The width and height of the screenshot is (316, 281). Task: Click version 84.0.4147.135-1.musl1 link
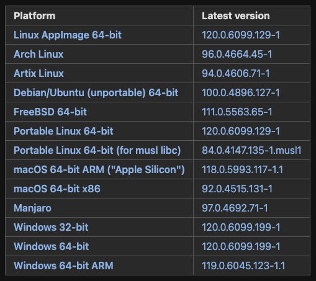point(251,150)
